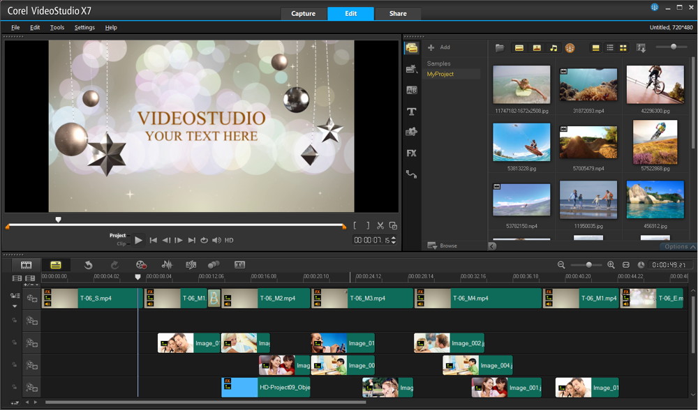Switch to Storyboard View
698x410 pixels.
click(27, 265)
